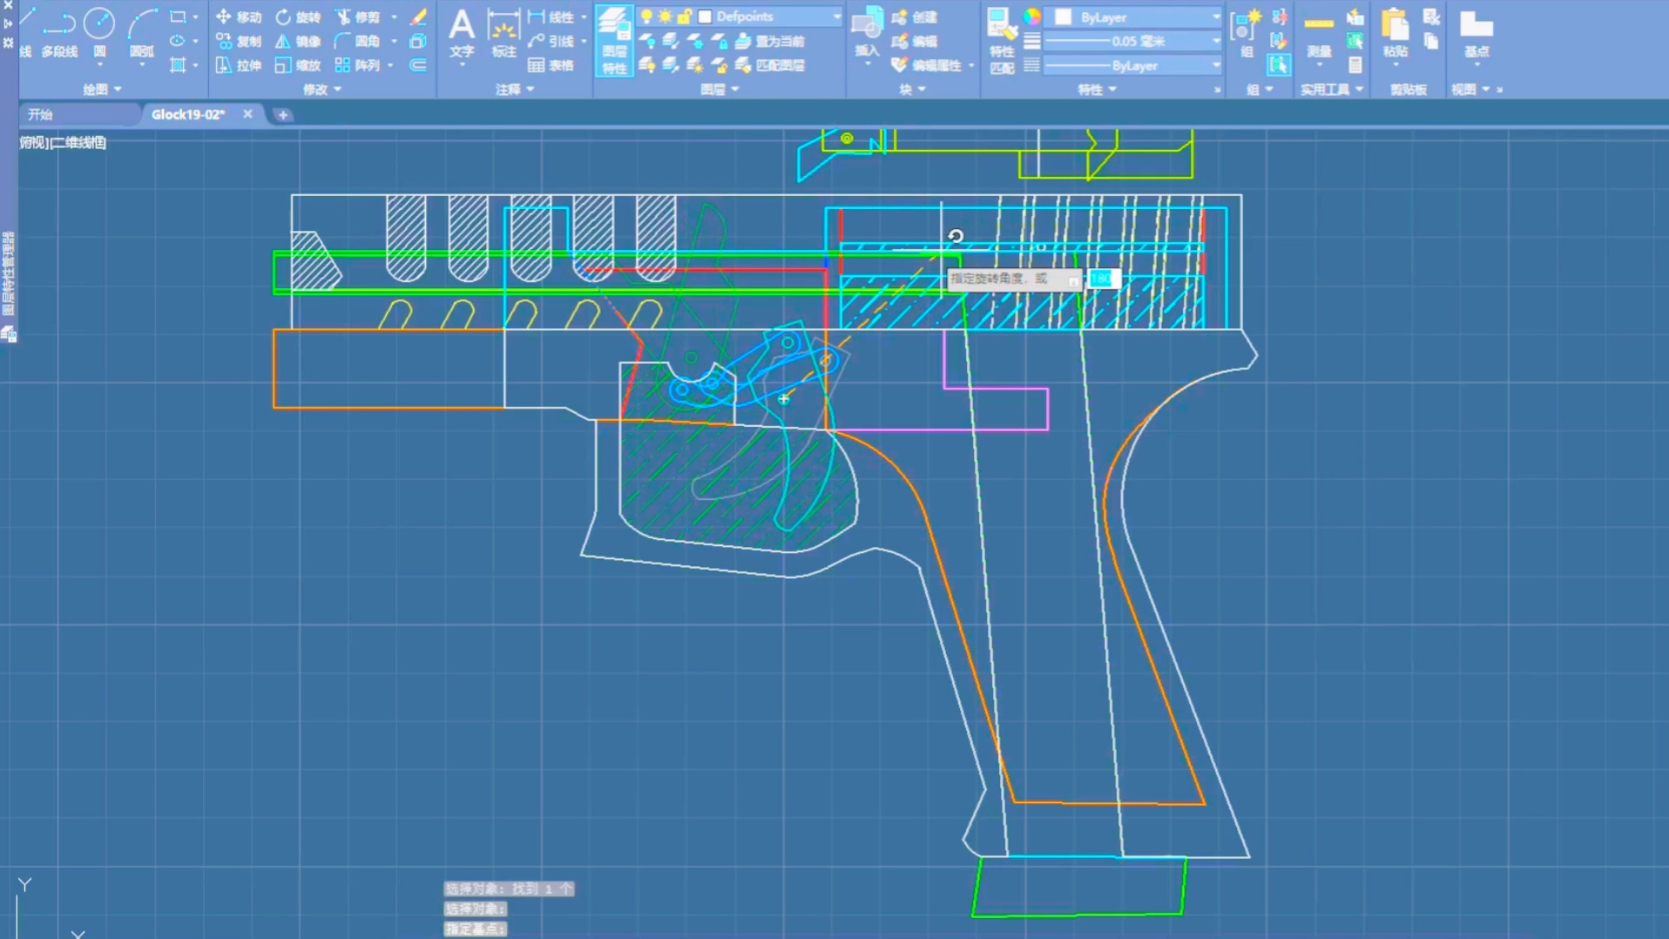
Task: Activate the Trim (修剪) command
Action: pyautogui.click(x=358, y=17)
